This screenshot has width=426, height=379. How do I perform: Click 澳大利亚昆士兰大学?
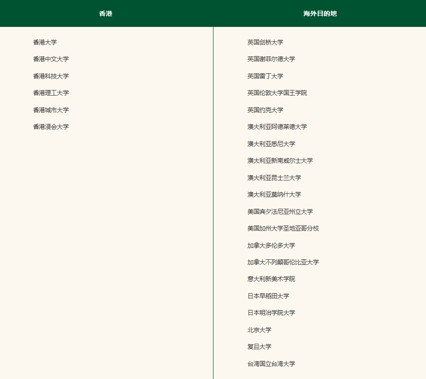tap(274, 178)
